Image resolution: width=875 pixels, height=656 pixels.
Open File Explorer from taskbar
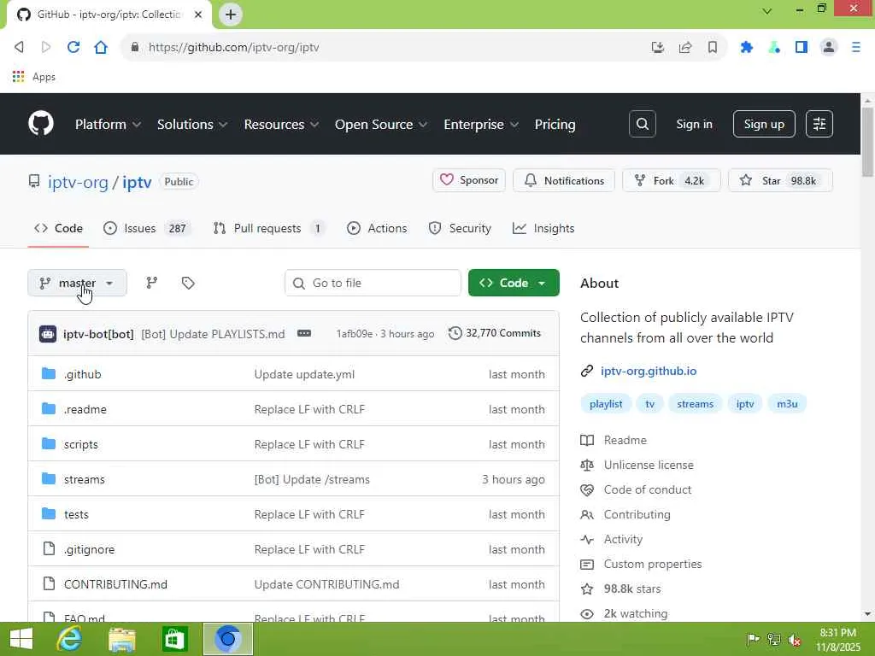tap(121, 639)
